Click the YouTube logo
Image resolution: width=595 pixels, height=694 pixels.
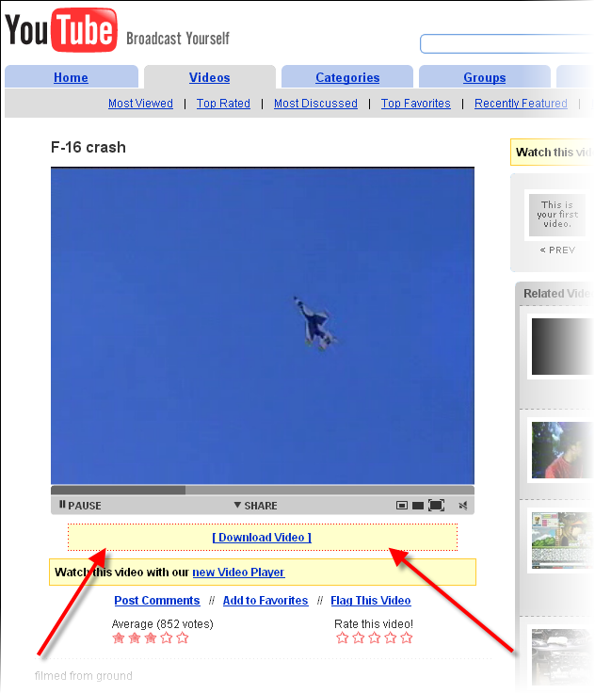(61, 29)
